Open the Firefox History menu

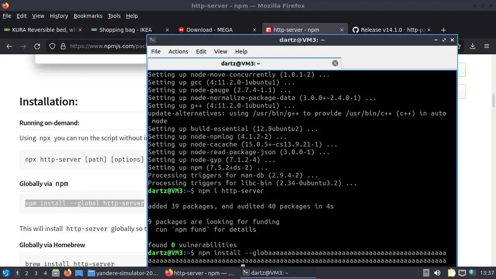coord(59,16)
